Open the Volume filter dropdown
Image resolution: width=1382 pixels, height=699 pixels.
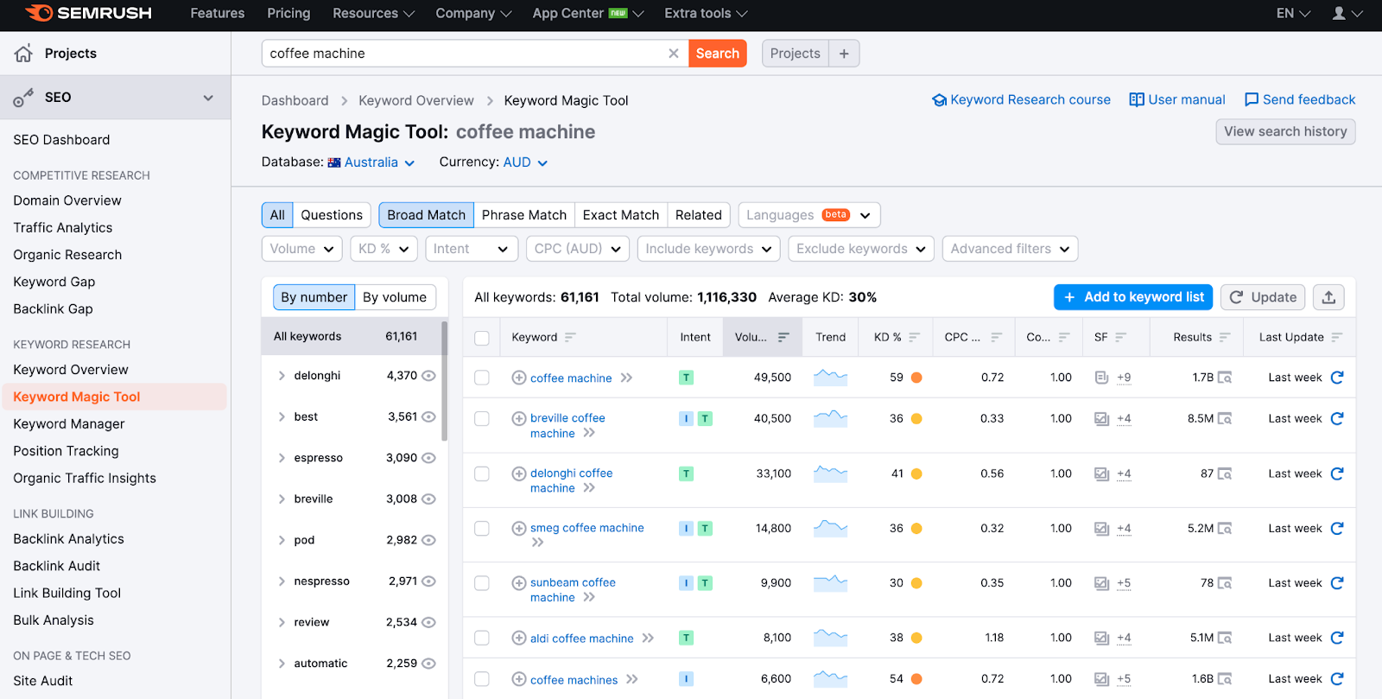301,249
